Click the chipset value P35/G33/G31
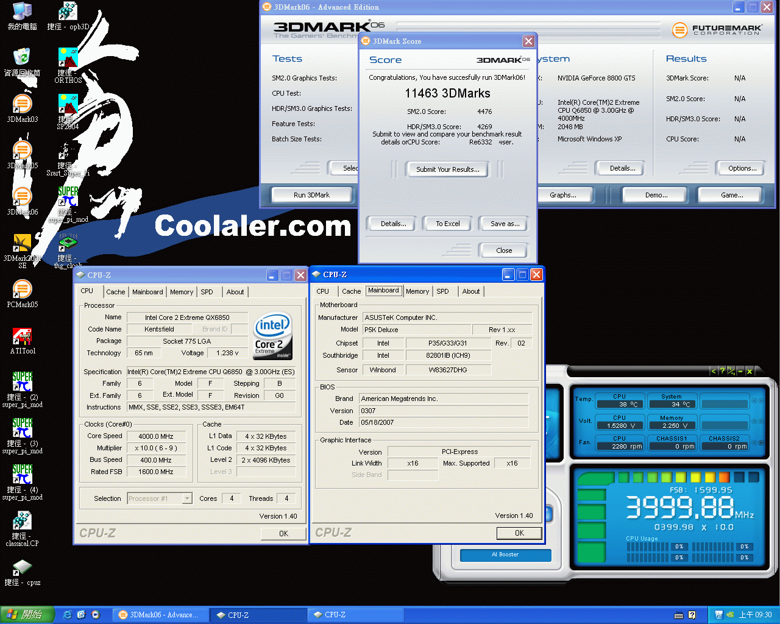 [x=448, y=343]
